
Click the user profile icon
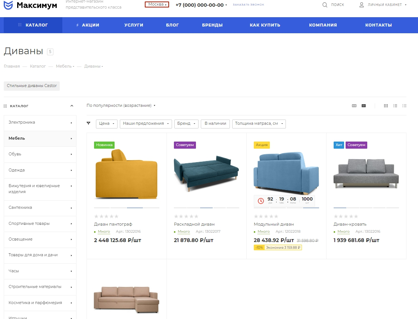pos(362,5)
